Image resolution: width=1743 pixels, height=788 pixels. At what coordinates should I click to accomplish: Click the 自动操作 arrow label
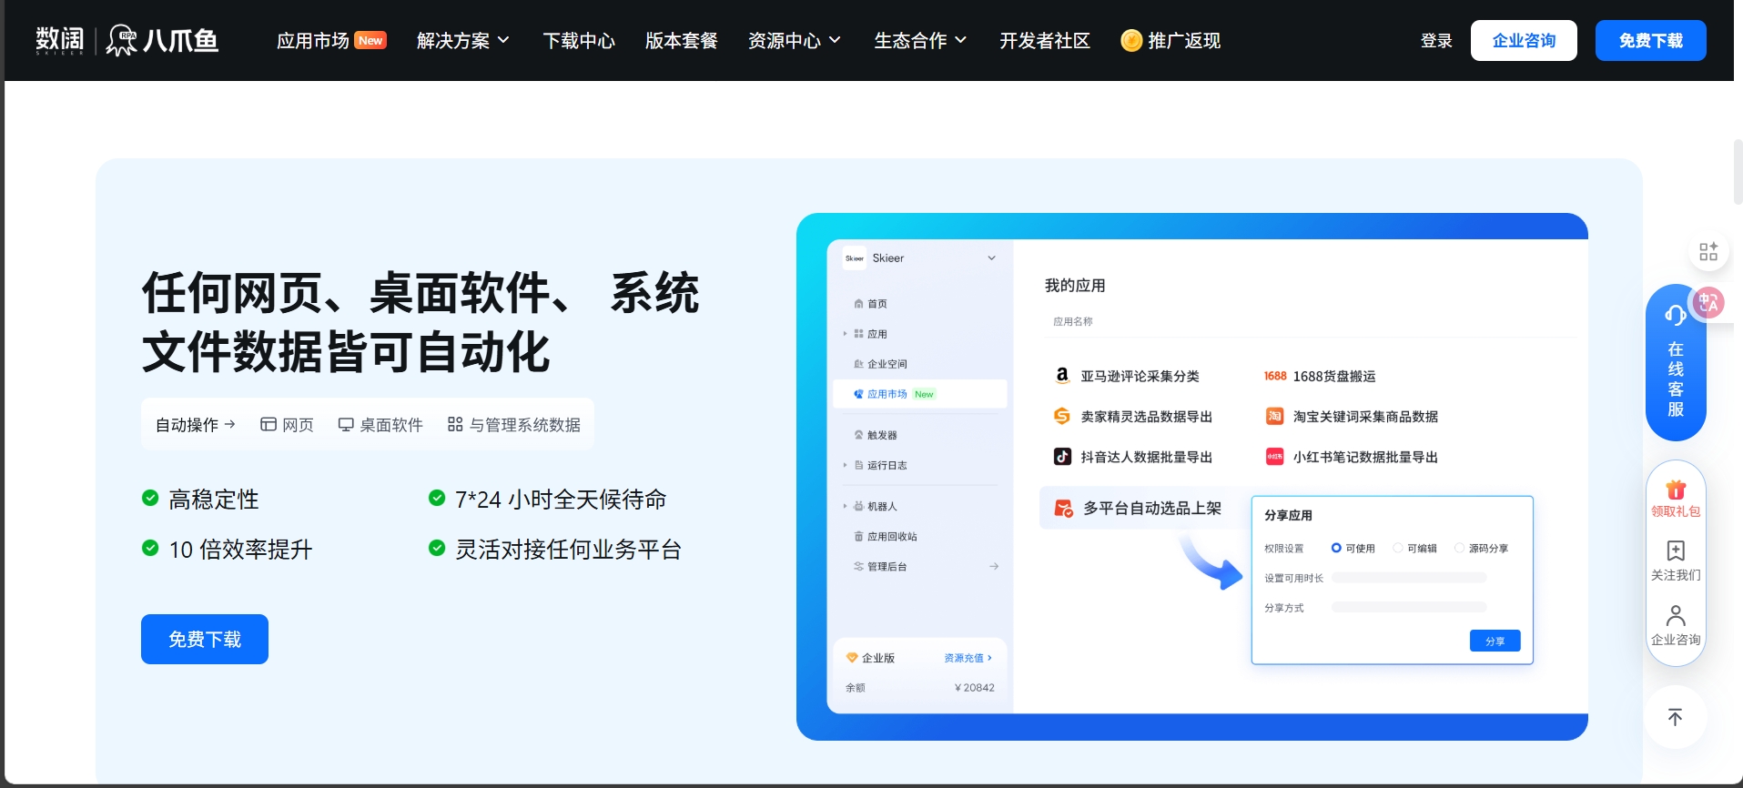(x=196, y=424)
